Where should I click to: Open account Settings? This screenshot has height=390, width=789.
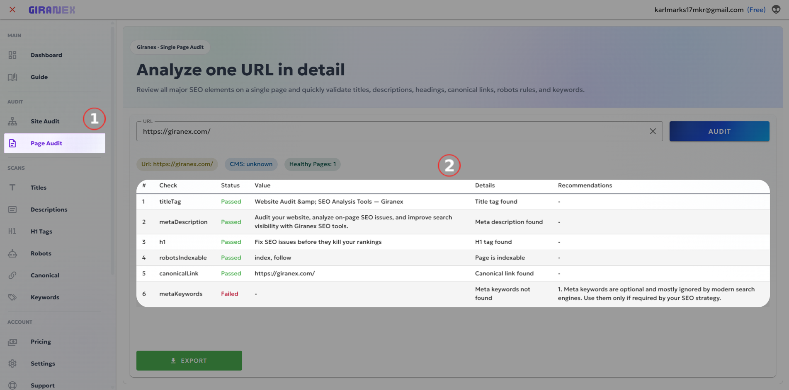coord(55,364)
